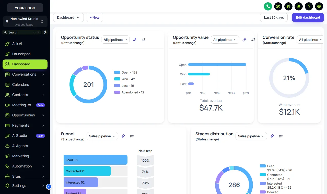Click the Lead 96 funnel bar

click(96, 160)
